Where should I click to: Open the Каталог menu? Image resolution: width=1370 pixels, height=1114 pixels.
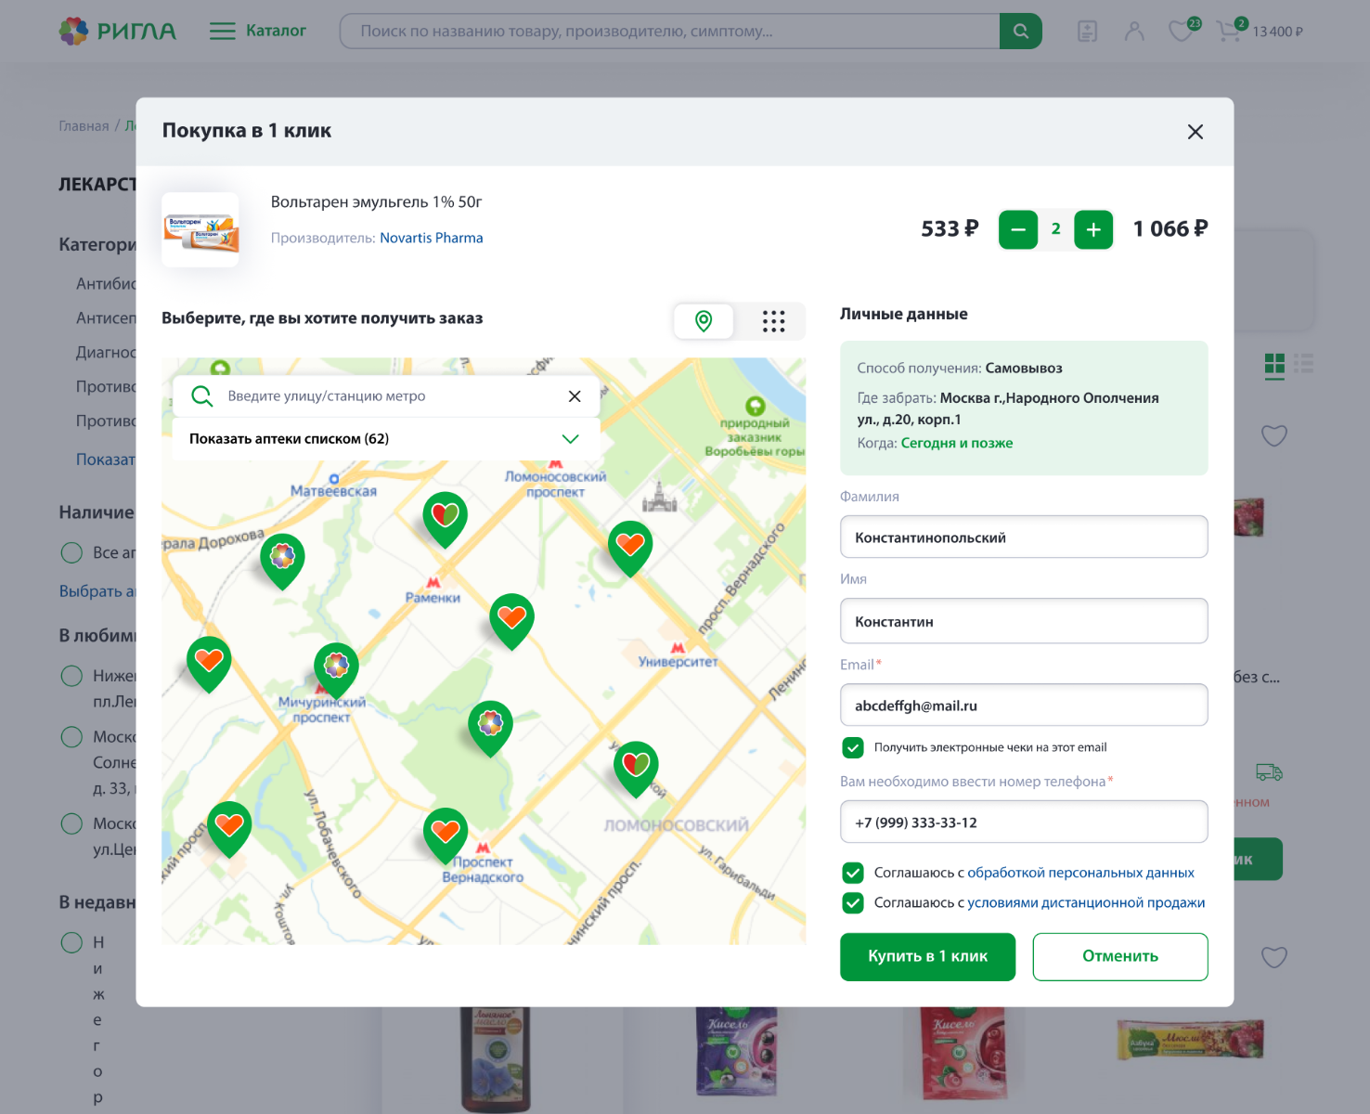pyautogui.click(x=258, y=32)
